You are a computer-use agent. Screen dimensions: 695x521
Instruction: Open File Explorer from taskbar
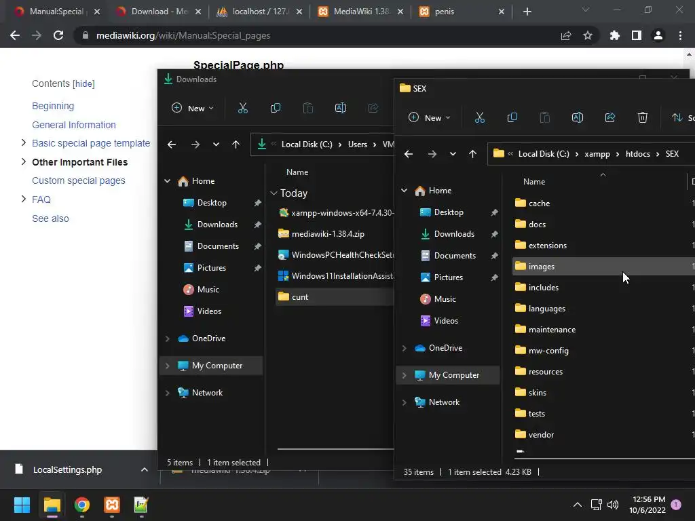coord(52,505)
